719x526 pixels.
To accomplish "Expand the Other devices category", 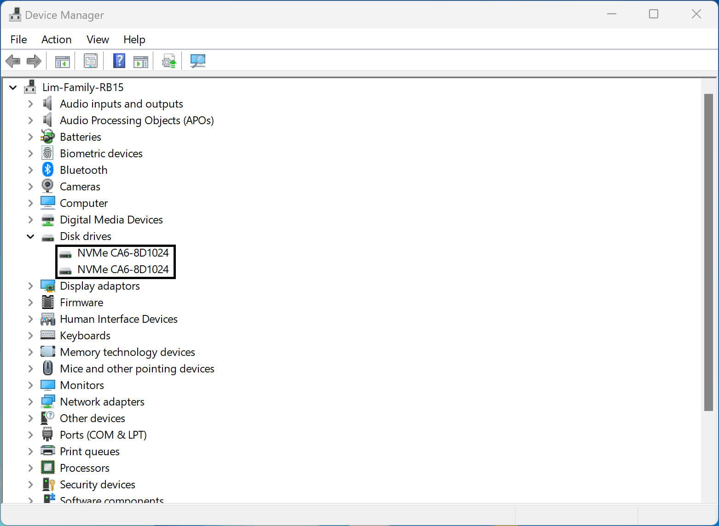I will [30, 418].
